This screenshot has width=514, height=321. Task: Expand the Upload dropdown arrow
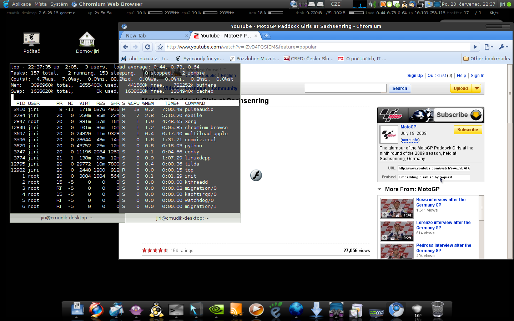(477, 88)
